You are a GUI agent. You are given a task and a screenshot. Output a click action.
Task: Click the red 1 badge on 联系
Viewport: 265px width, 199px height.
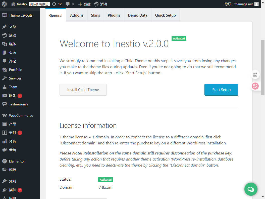pyautogui.click(x=20, y=96)
